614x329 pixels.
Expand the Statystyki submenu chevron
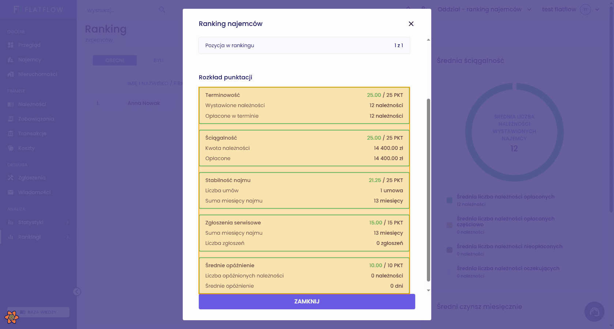click(68, 222)
